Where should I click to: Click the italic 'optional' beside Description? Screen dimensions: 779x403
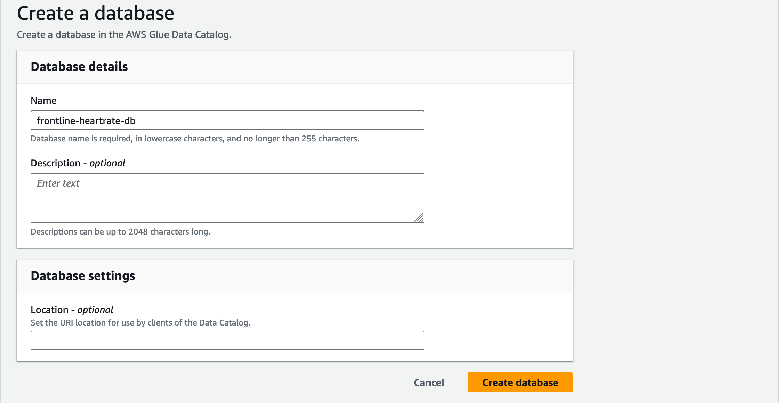click(x=107, y=163)
